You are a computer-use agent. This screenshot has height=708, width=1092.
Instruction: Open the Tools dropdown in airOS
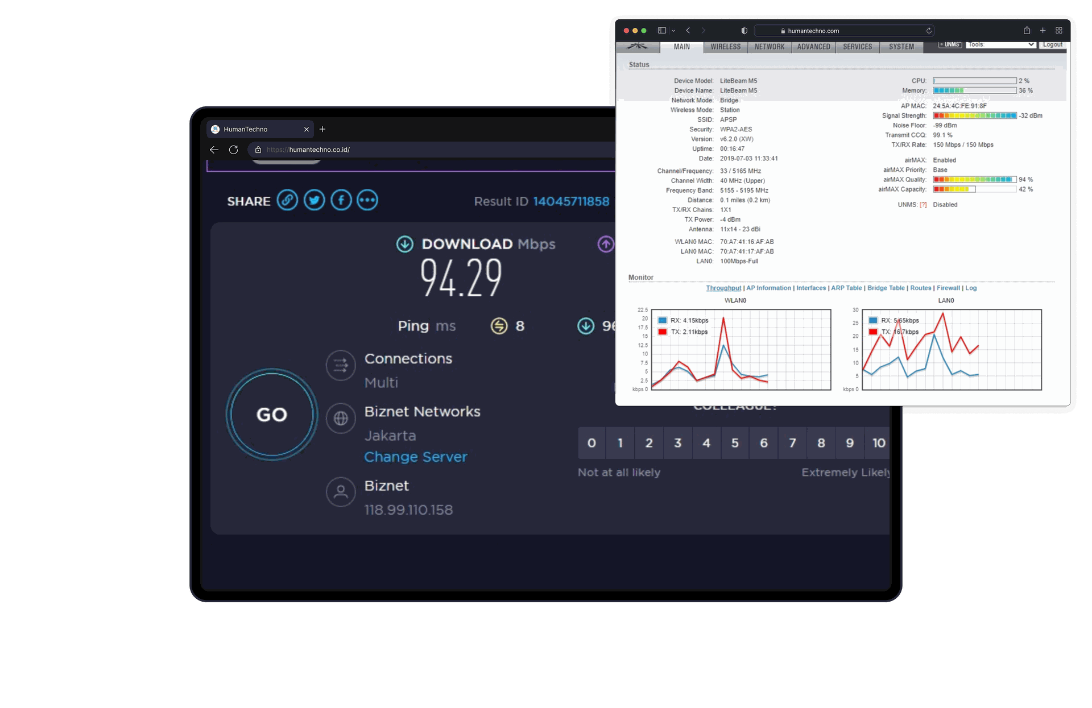(1000, 44)
